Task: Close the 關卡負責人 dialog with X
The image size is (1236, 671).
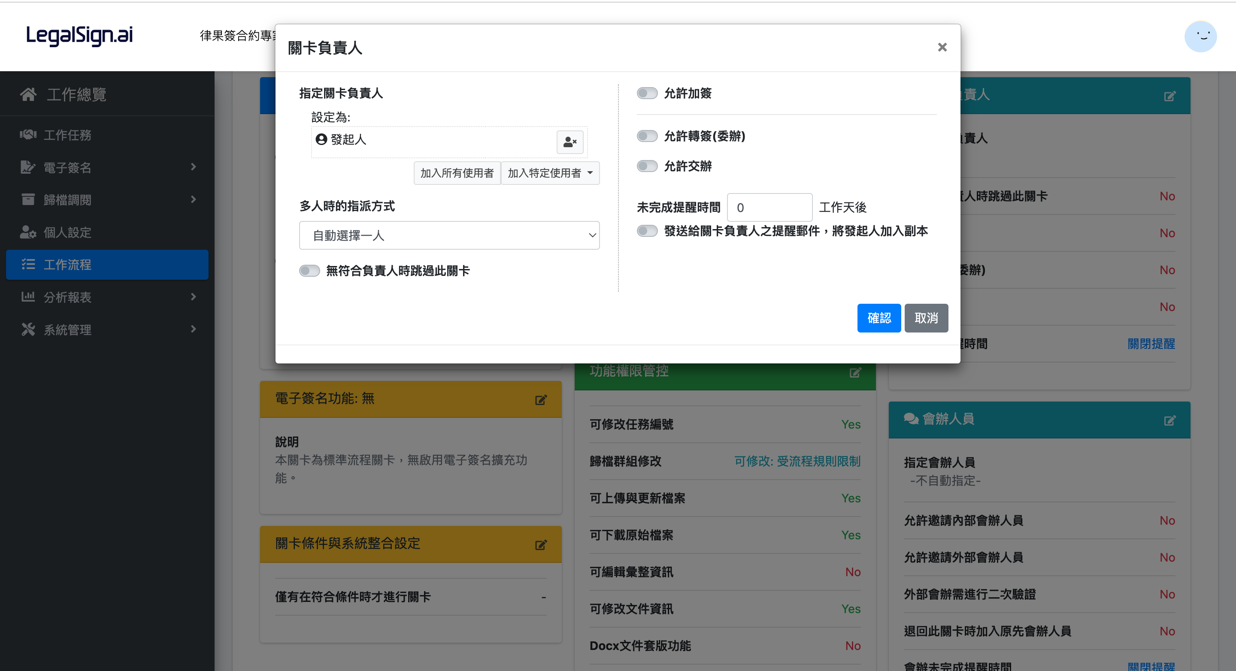Action: click(942, 47)
